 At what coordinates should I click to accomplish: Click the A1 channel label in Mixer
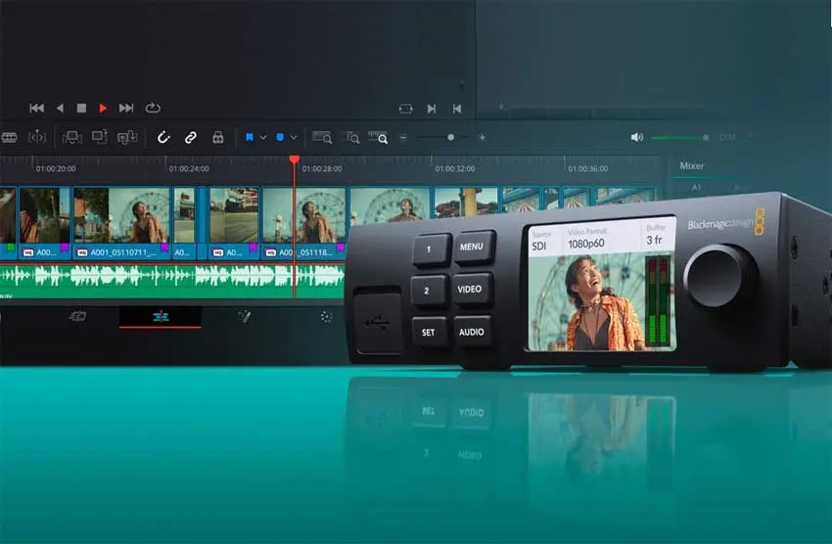696,188
